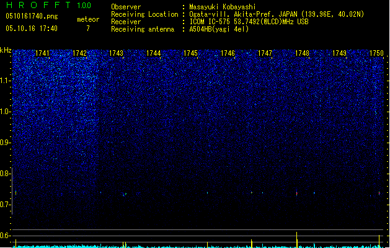Click the 'Receiver' field label
This screenshot has width=390, height=248.
pyautogui.click(x=126, y=22)
